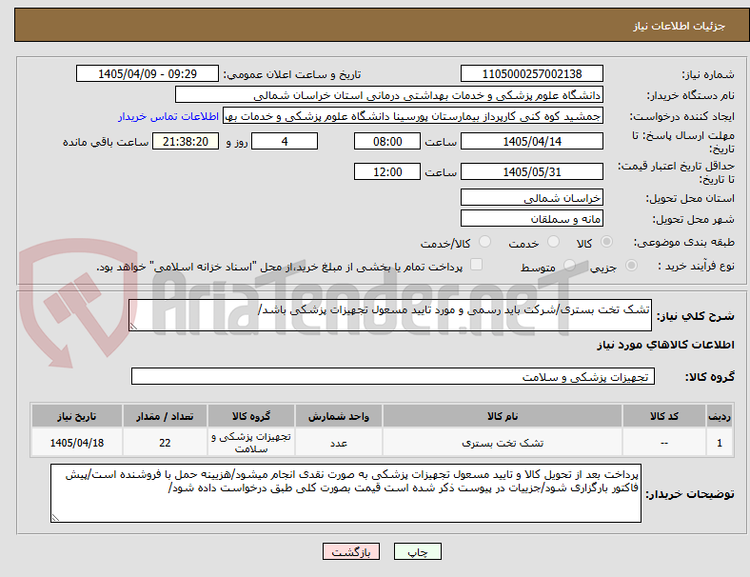This screenshot has height=577, width=750.
Task: Click the request creator field جمشید کوه کنی
Action: coord(413,116)
